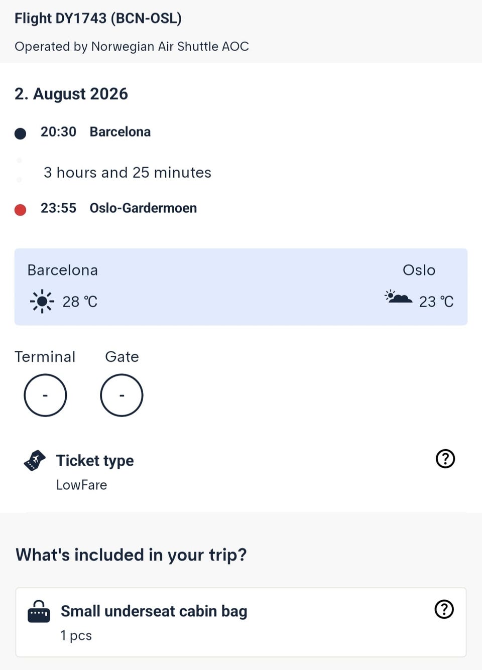Viewport: 482px width, 670px height.
Task: Select the Gate circle indicator
Action: click(x=122, y=395)
